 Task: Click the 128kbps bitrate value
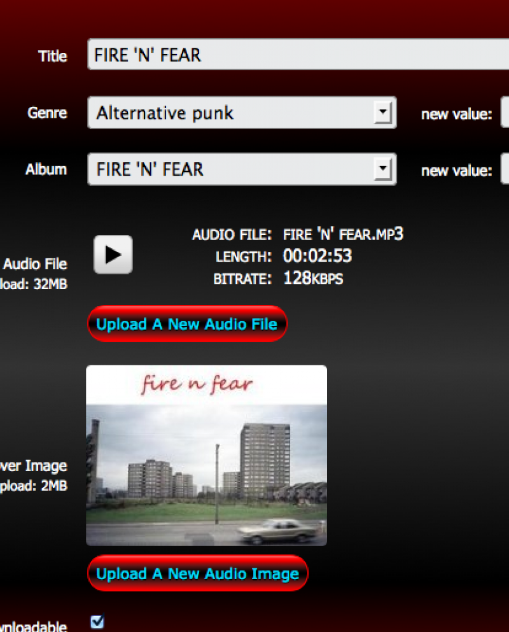pyautogui.click(x=313, y=278)
